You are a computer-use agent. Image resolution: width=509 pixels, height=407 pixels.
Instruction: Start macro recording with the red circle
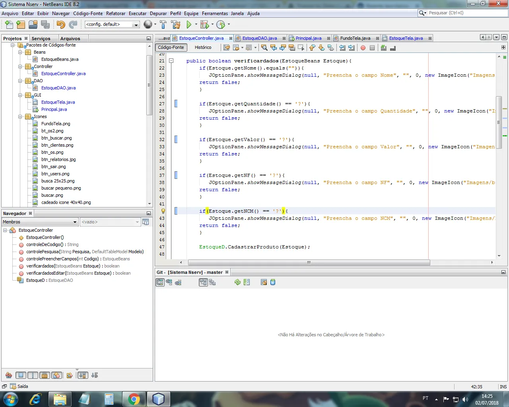tap(363, 48)
